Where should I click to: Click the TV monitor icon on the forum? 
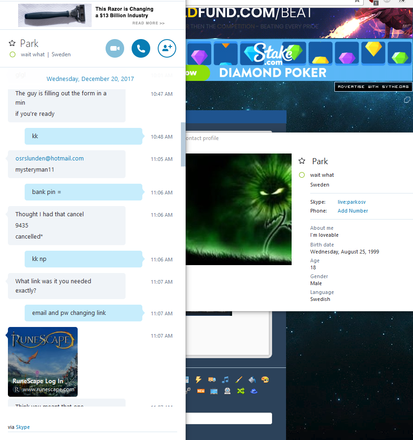(x=214, y=391)
